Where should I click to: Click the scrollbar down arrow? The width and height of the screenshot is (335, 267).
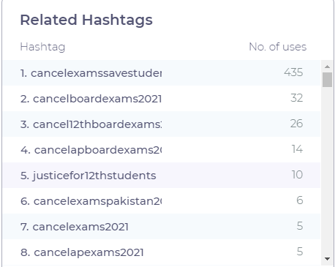tap(327, 259)
